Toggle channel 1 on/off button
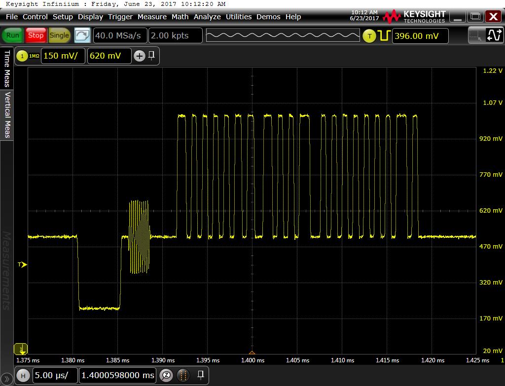 pyautogui.click(x=22, y=56)
